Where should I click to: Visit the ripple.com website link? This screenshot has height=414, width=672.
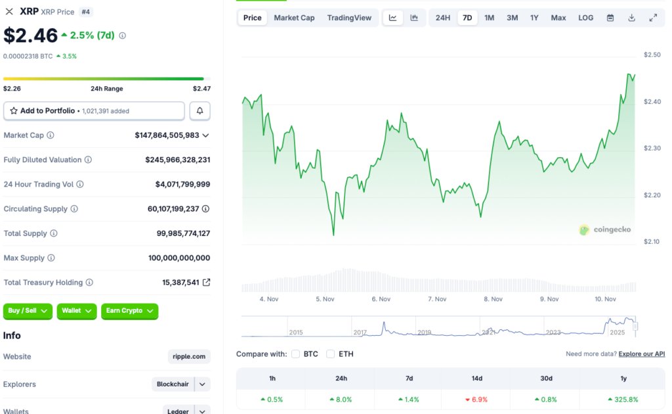click(x=188, y=356)
